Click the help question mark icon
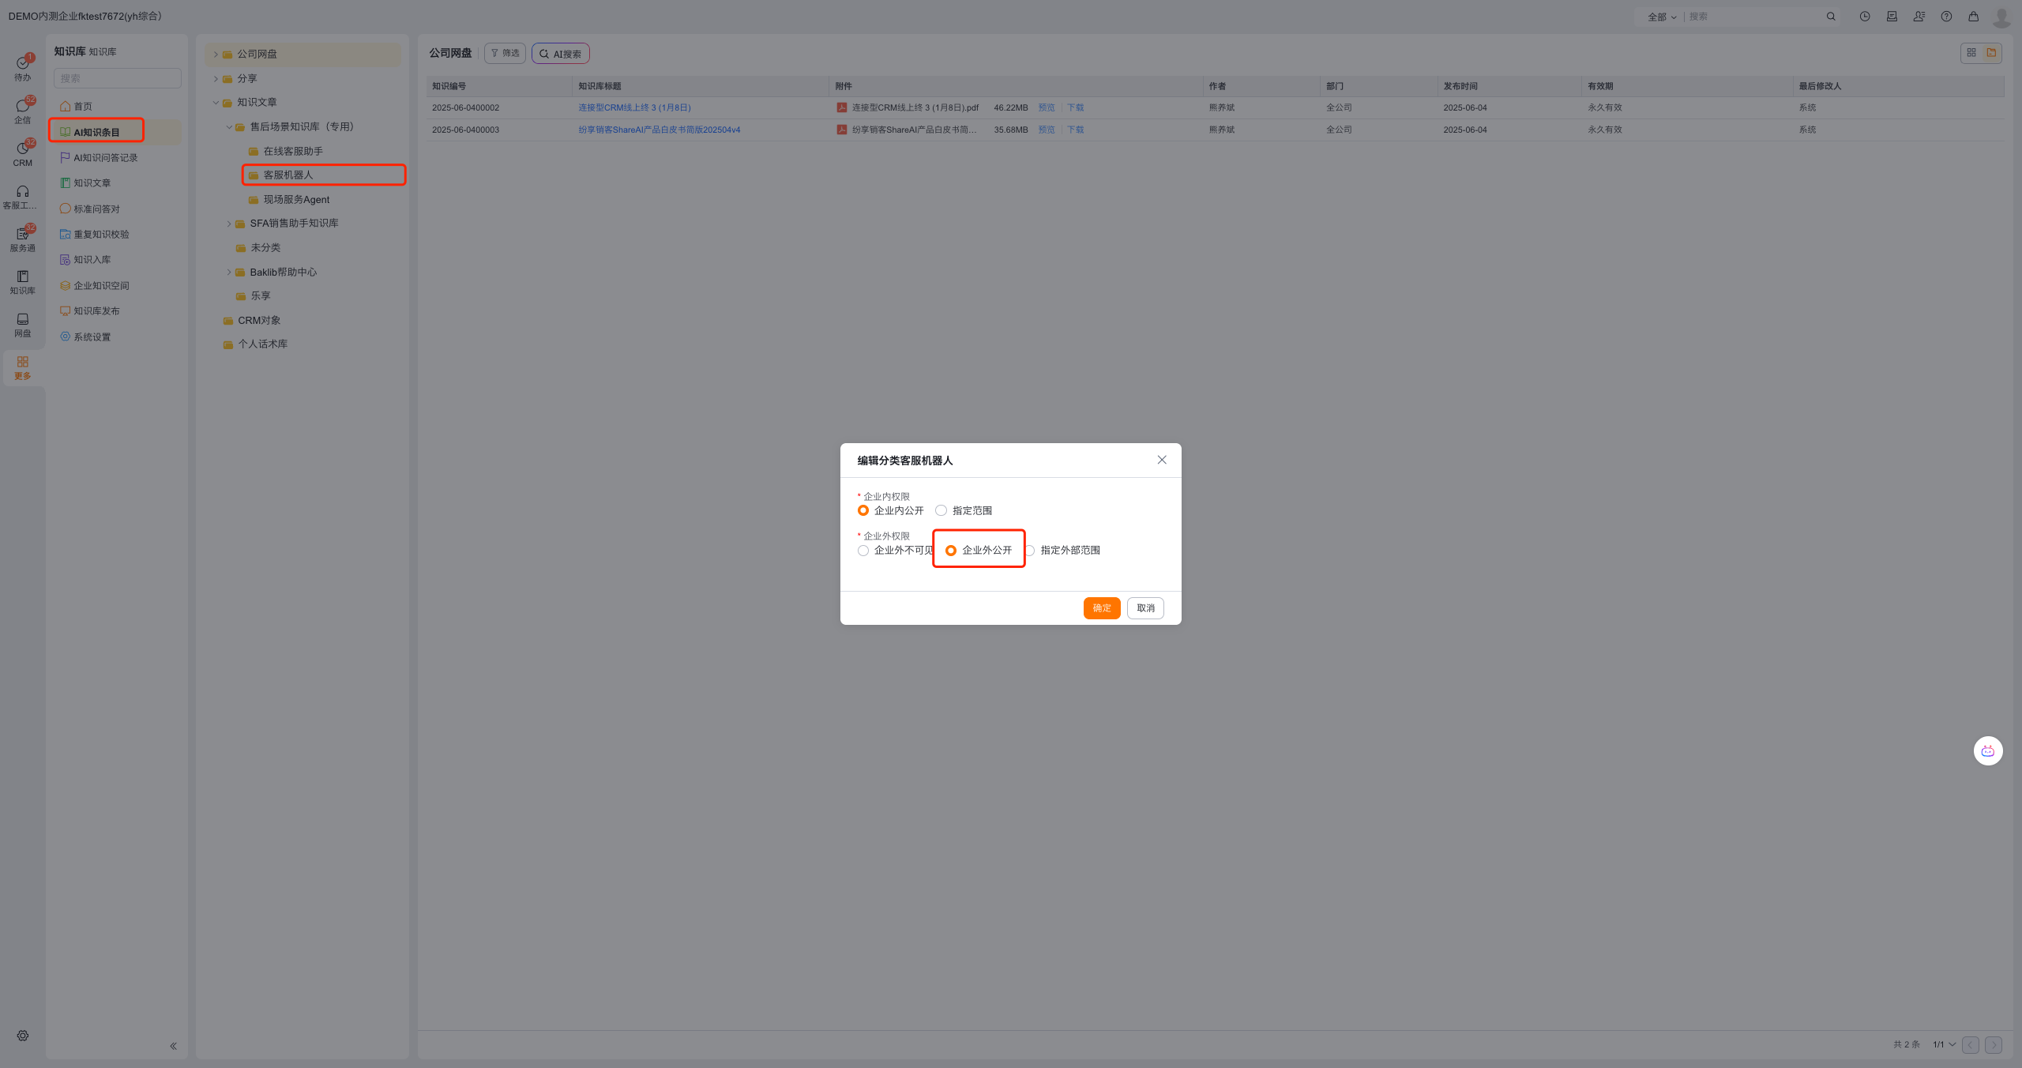The width and height of the screenshot is (2022, 1068). coord(1946,17)
